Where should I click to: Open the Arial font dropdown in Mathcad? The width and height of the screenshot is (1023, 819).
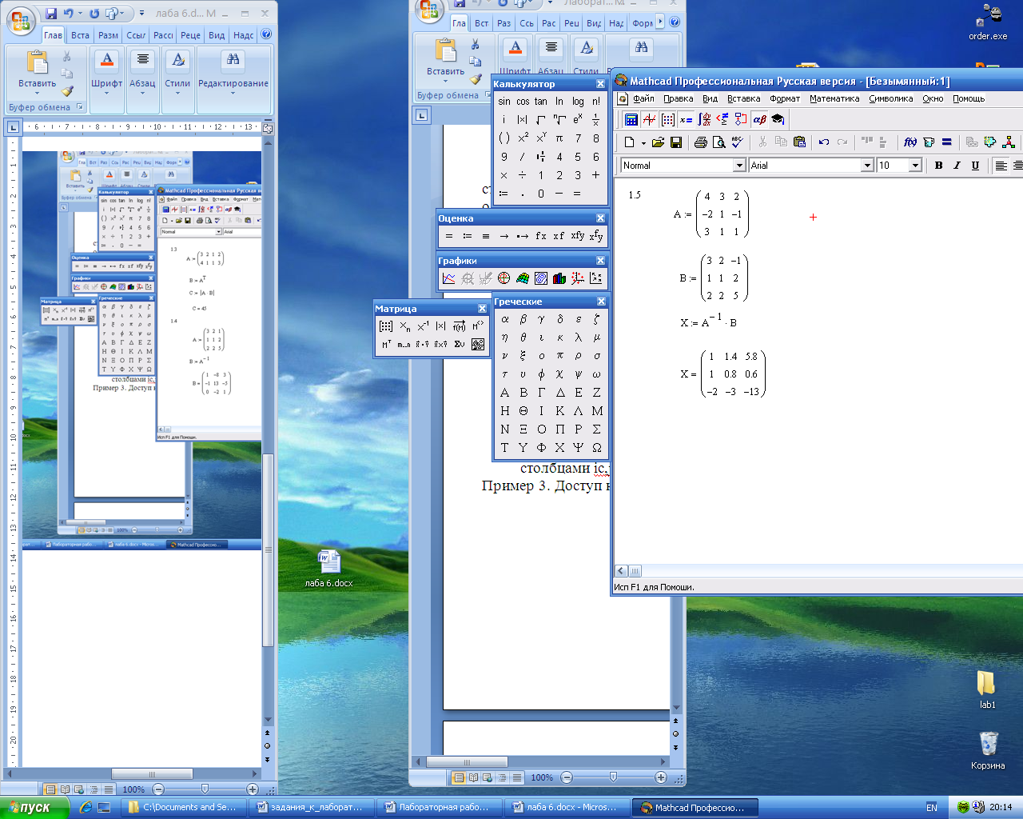pyautogui.click(x=867, y=166)
